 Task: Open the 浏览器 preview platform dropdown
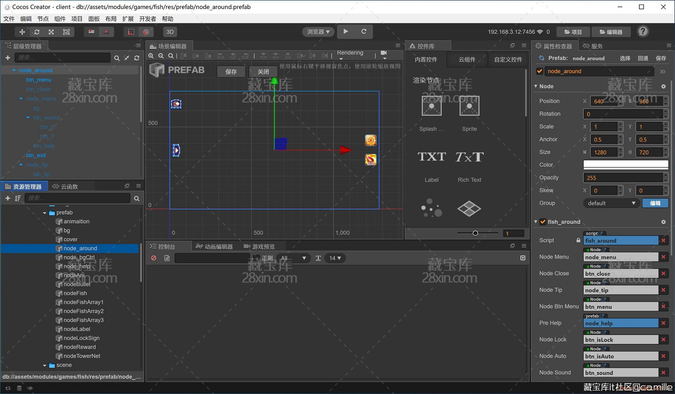[x=318, y=32]
